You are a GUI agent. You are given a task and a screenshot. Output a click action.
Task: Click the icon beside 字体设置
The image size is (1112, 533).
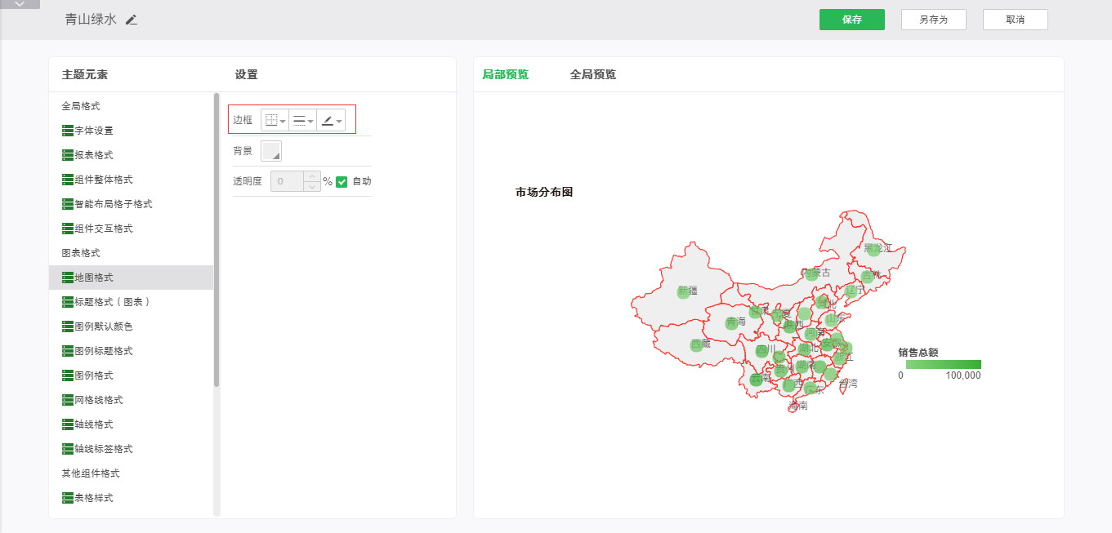(68, 131)
